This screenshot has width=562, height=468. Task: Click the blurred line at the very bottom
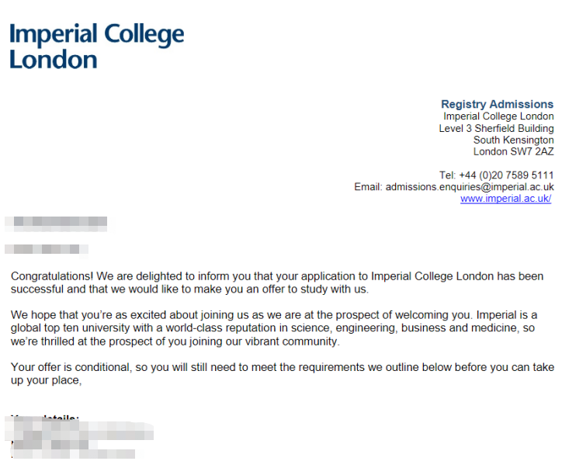pos(74,454)
